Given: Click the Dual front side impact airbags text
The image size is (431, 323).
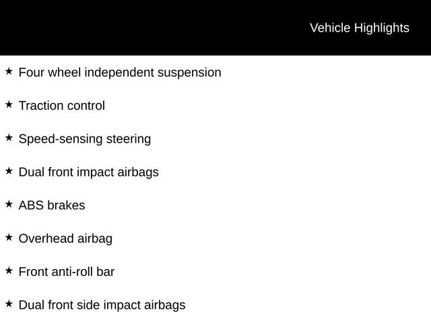Looking at the screenshot, I should pos(102,306).
